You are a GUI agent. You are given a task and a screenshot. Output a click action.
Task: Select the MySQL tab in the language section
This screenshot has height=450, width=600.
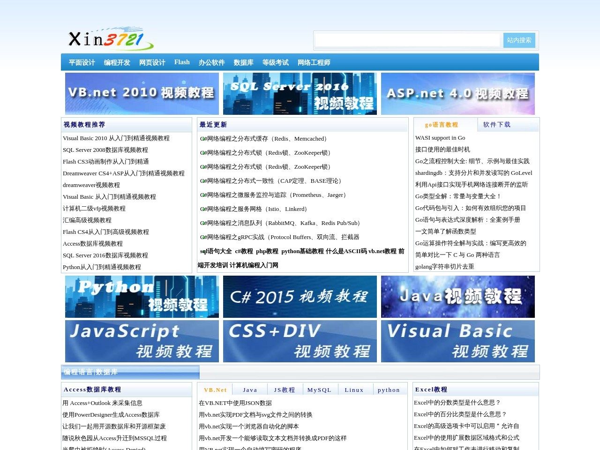point(319,390)
